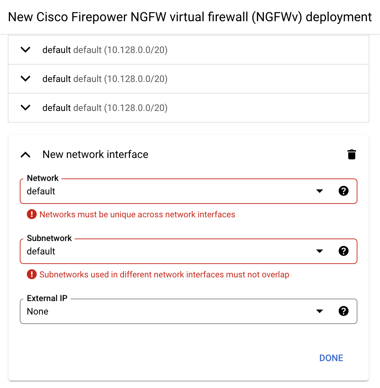
Task: Expand the third default network interface chevron
Action: coord(25,108)
